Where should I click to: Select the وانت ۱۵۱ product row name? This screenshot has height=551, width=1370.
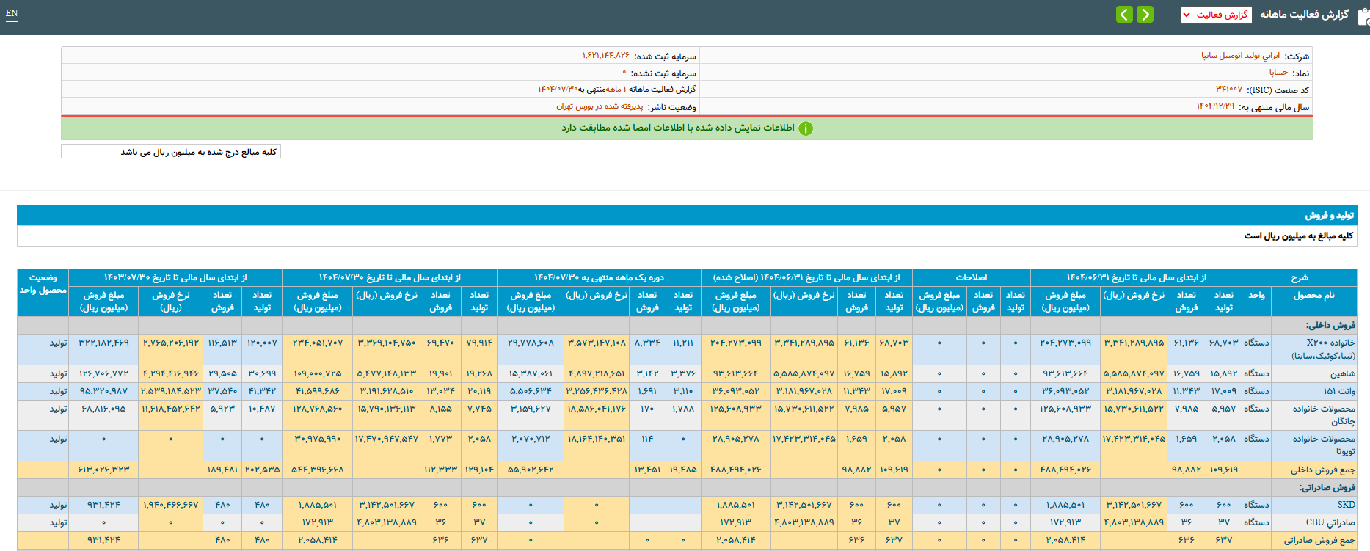point(1338,391)
